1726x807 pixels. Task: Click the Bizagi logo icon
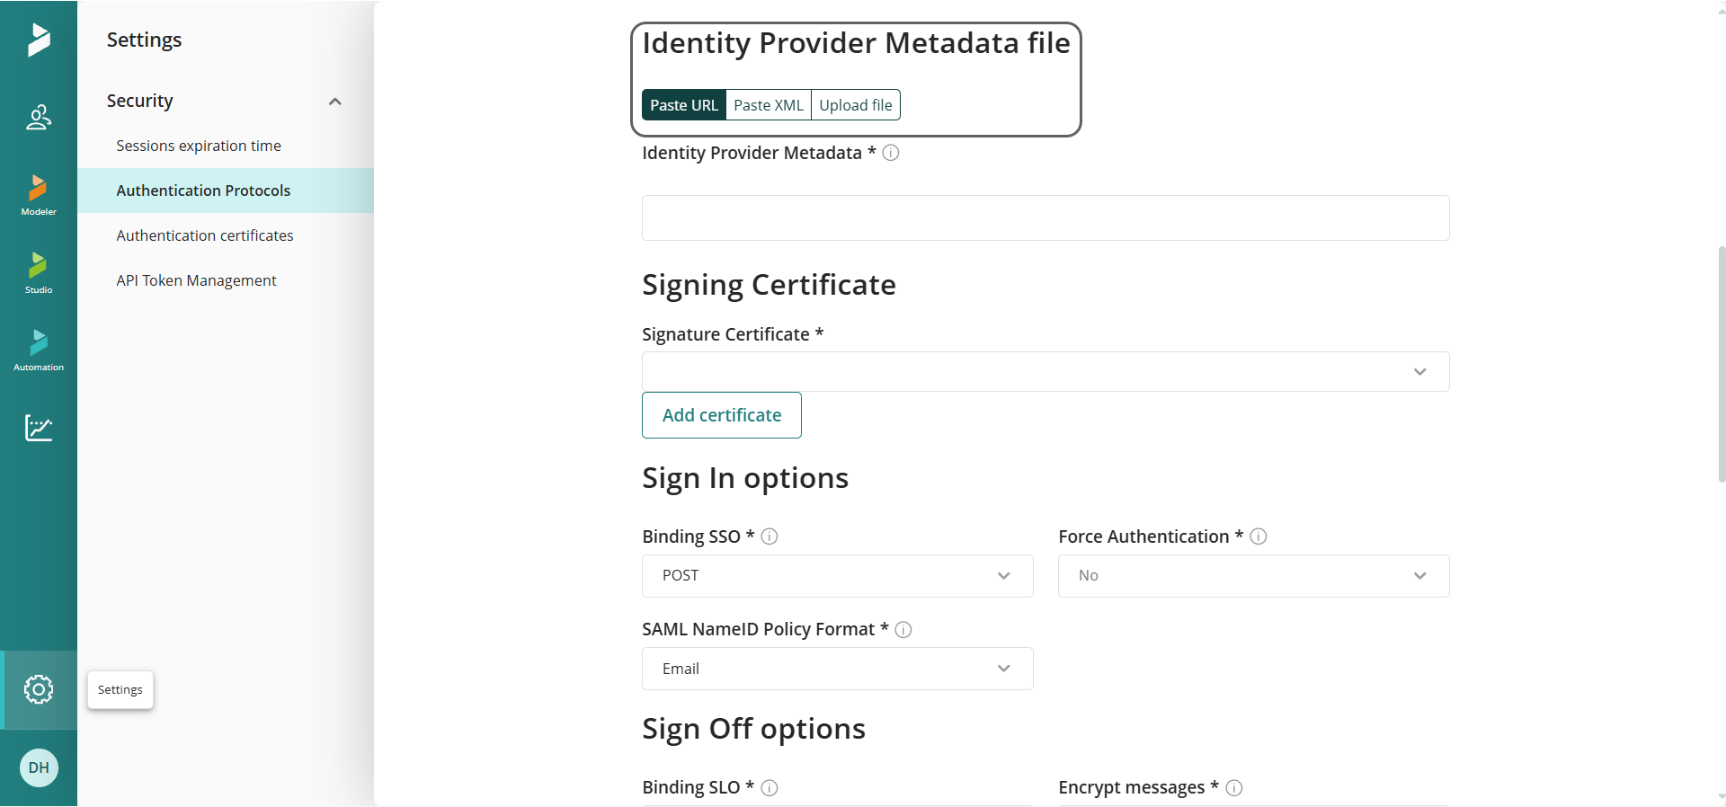39,40
